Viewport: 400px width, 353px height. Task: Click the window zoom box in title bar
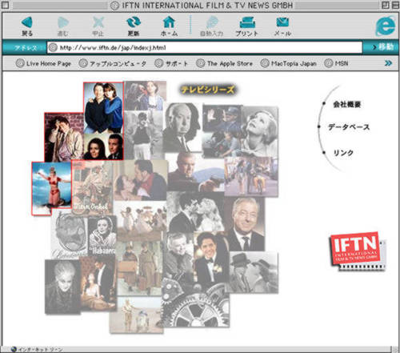(x=386, y=5)
